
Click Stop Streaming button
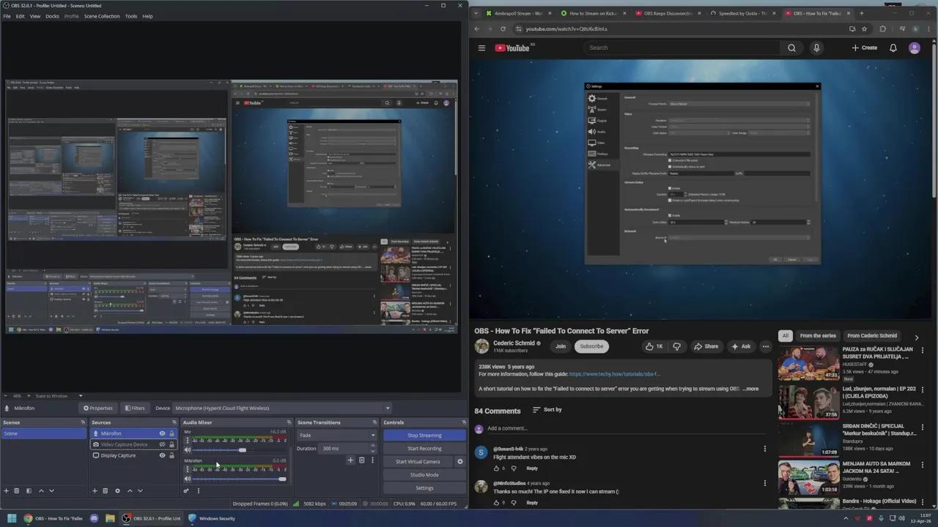click(x=424, y=436)
